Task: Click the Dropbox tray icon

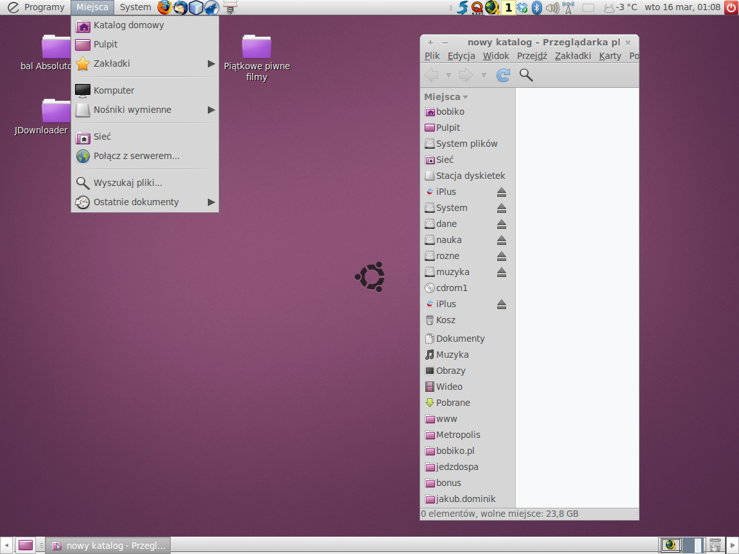Action: pos(523,8)
